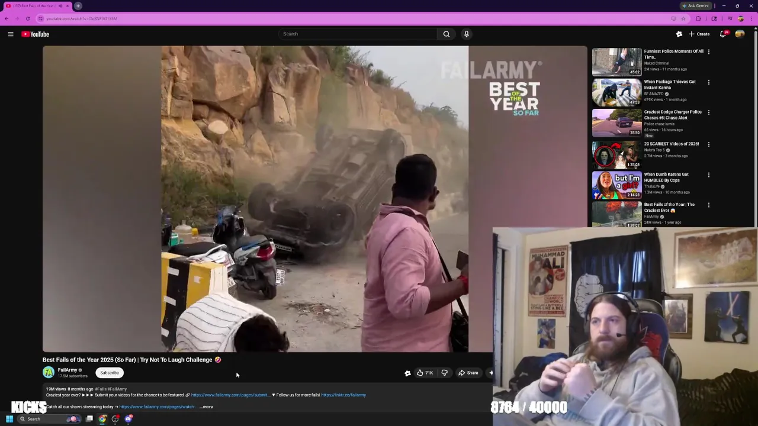Click the Create button
Viewport: 758px width, 426px height.
click(x=699, y=34)
